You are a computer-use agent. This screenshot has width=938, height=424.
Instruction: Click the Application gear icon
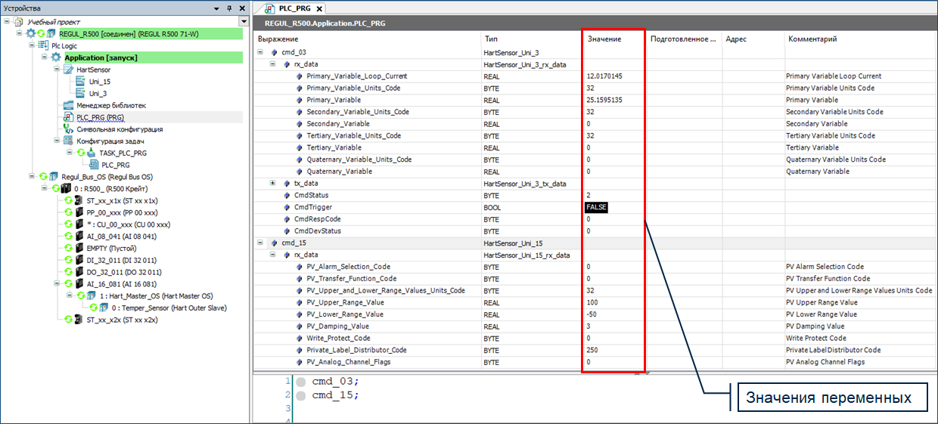coord(56,57)
